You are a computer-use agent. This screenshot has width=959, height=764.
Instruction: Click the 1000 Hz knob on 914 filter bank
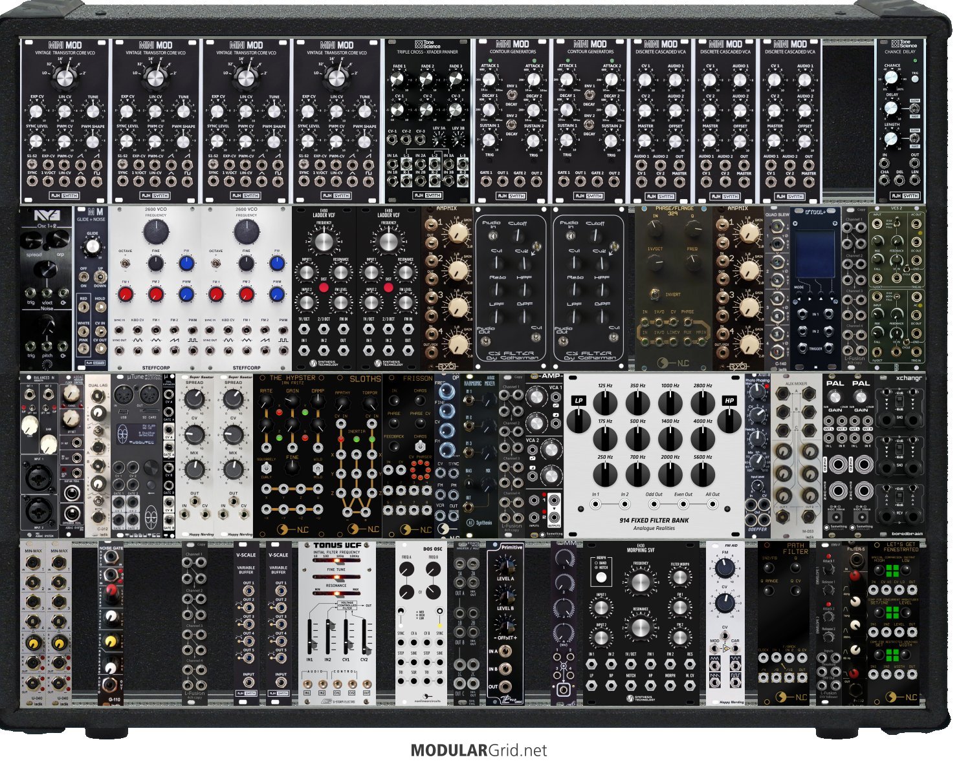click(670, 405)
